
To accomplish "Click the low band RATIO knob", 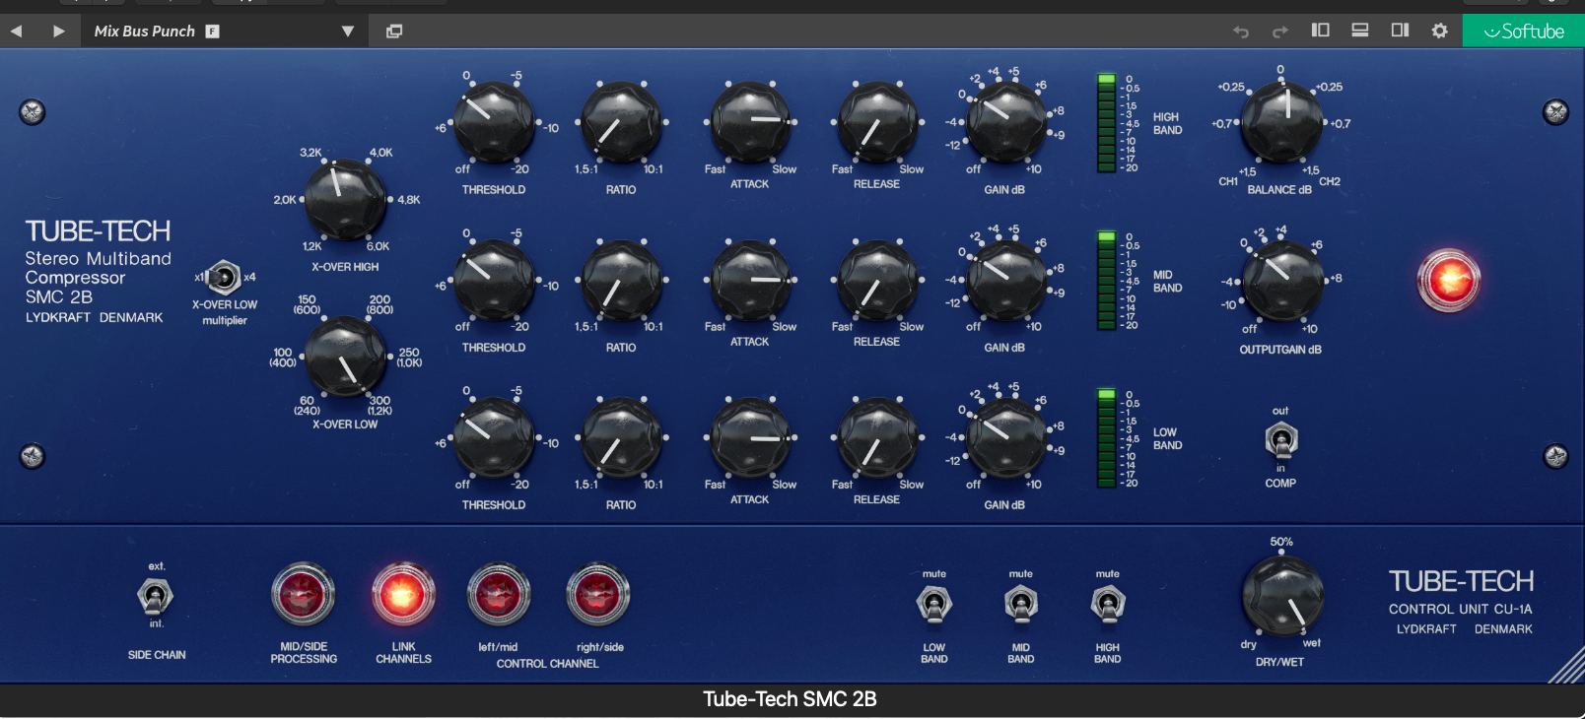I will 621,437.
